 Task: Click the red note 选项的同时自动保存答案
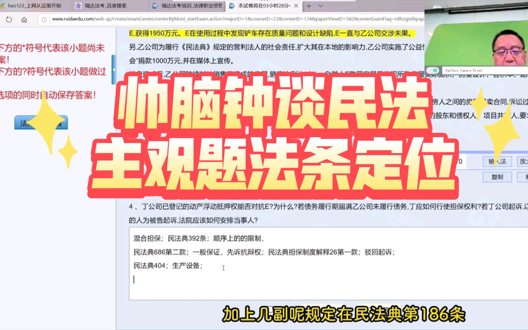click(x=48, y=95)
